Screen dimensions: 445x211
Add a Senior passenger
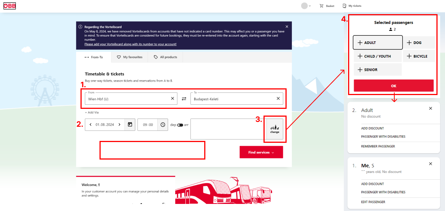point(378,70)
